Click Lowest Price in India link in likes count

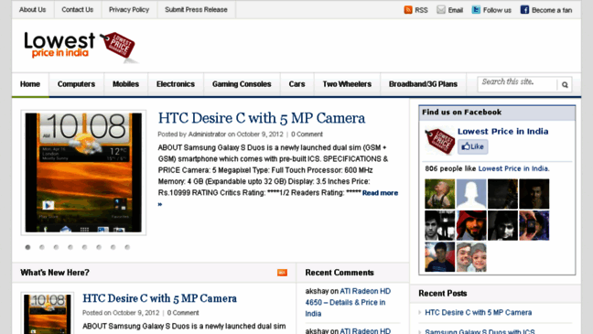tap(513, 168)
